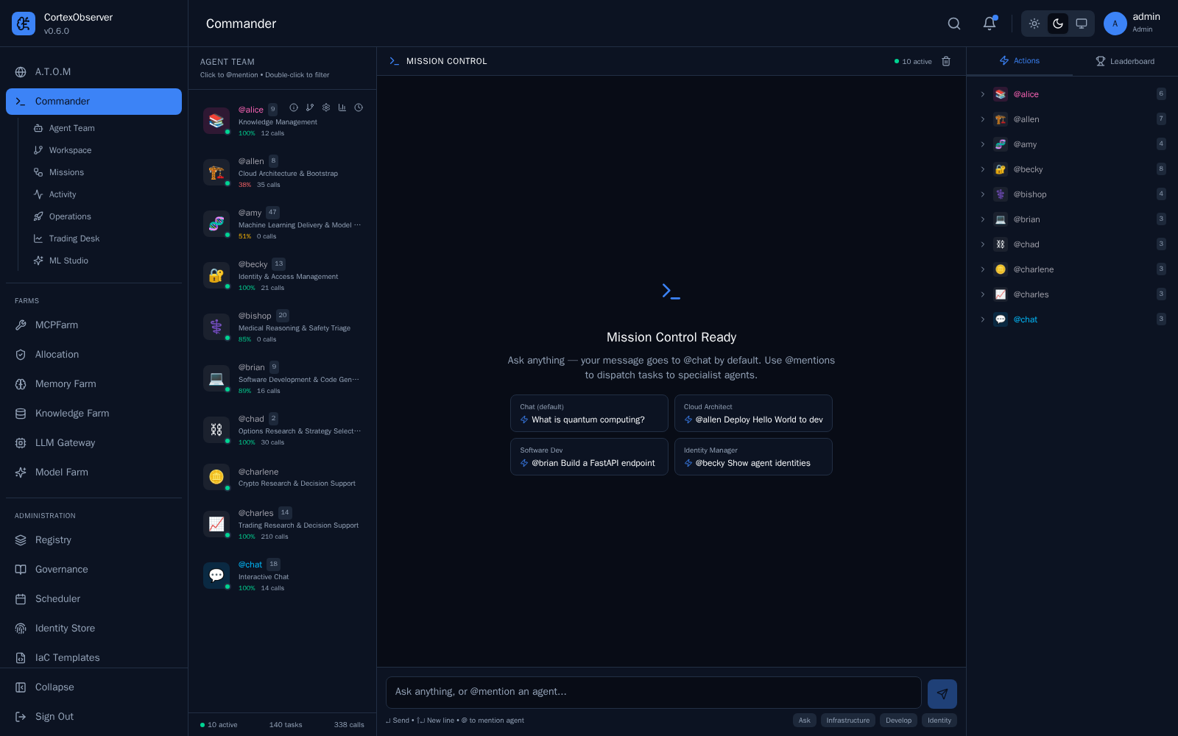1178x736 pixels.
Task: Expand the @allen row in Actions
Action: 982,119
